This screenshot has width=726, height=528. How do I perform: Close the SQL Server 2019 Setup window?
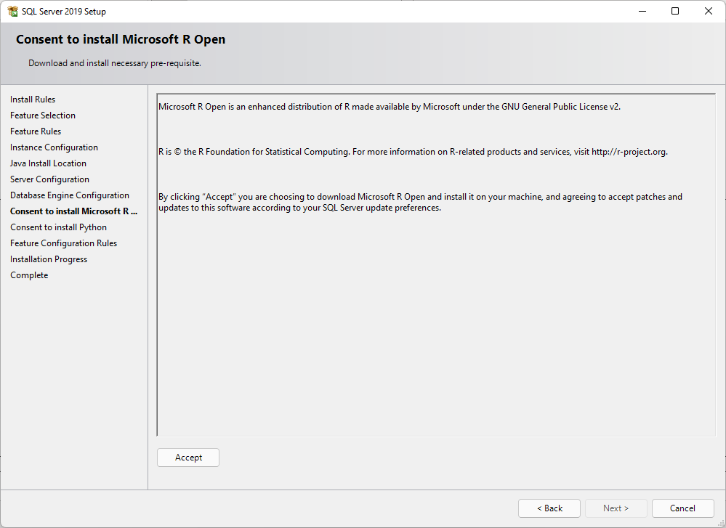pos(709,11)
